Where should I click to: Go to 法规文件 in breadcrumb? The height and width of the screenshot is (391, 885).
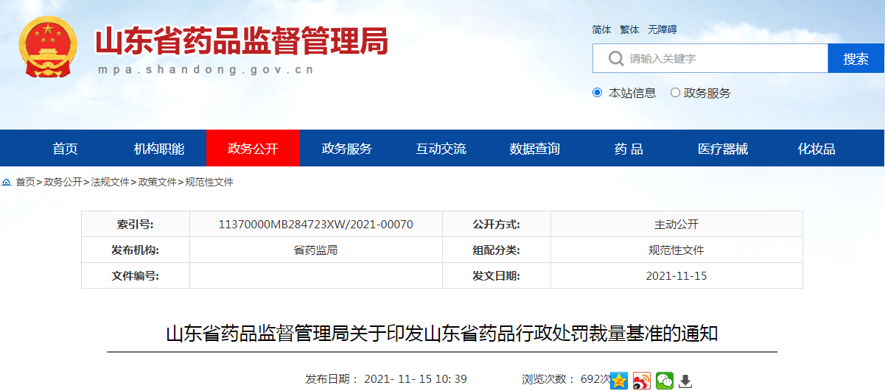point(110,182)
